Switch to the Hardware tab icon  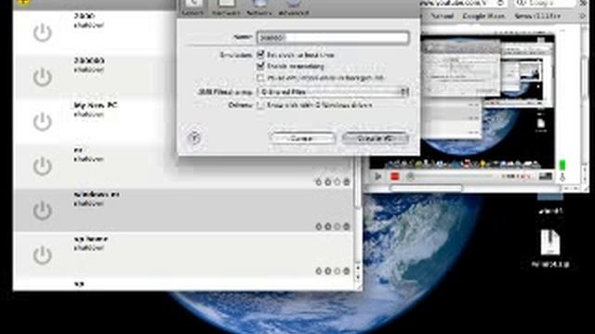click(x=226, y=6)
